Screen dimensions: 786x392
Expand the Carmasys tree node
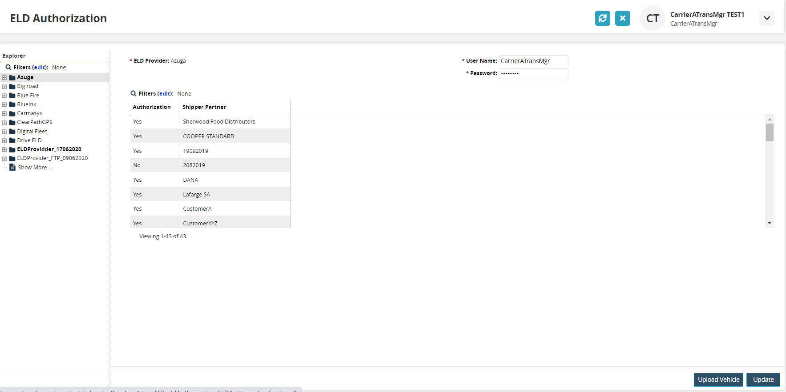click(4, 113)
